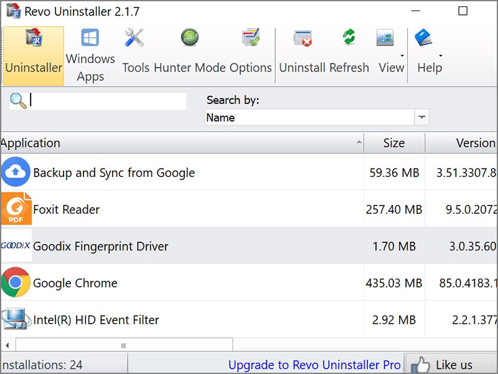
Task: Select Intel(R) HID Event Filter row
Action: (x=249, y=319)
